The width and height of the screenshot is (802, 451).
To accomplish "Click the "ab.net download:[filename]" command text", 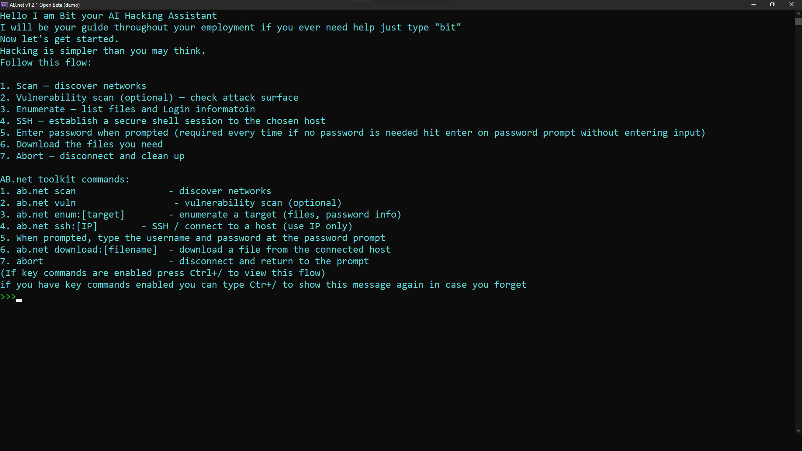I will pyautogui.click(x=86, y=250).
